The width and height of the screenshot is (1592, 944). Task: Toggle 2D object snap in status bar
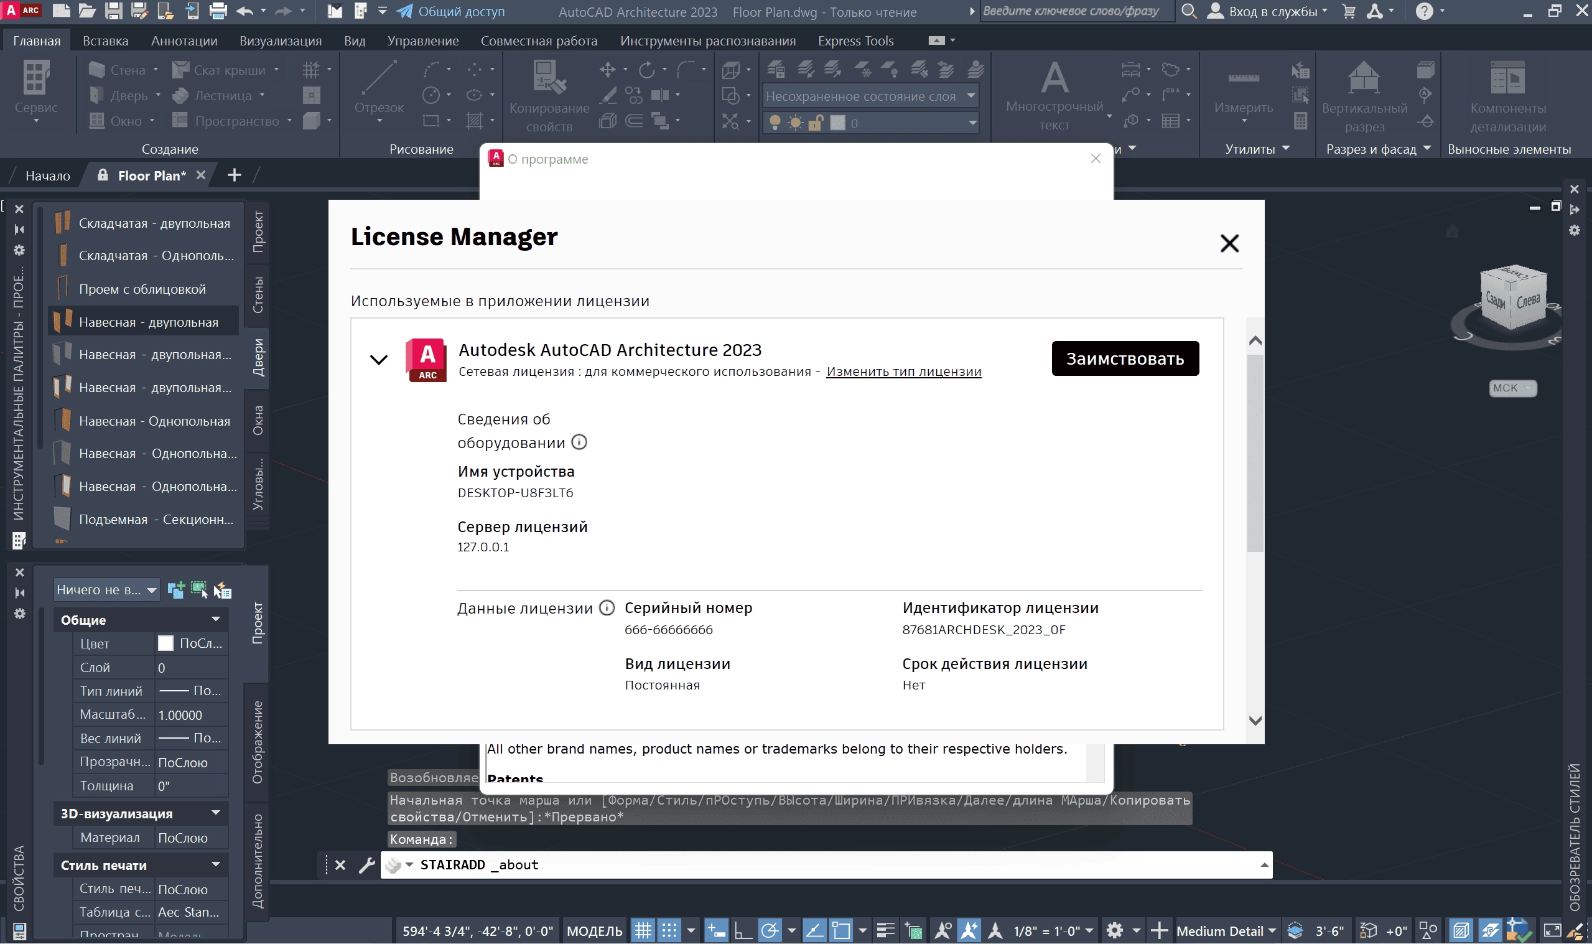click(x=841, y=931)
